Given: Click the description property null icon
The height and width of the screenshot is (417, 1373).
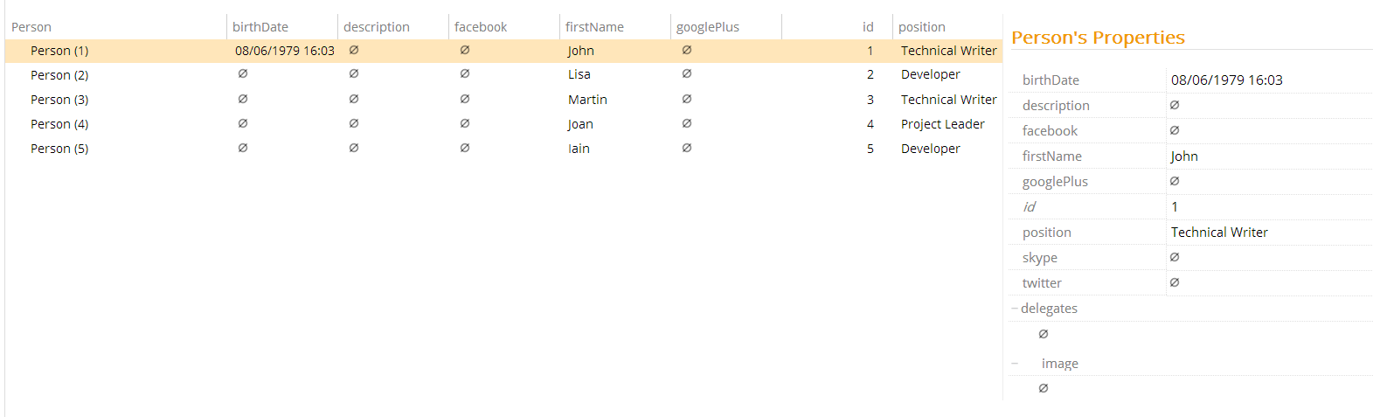Looking at the screenshot, I should (1175, 105).
